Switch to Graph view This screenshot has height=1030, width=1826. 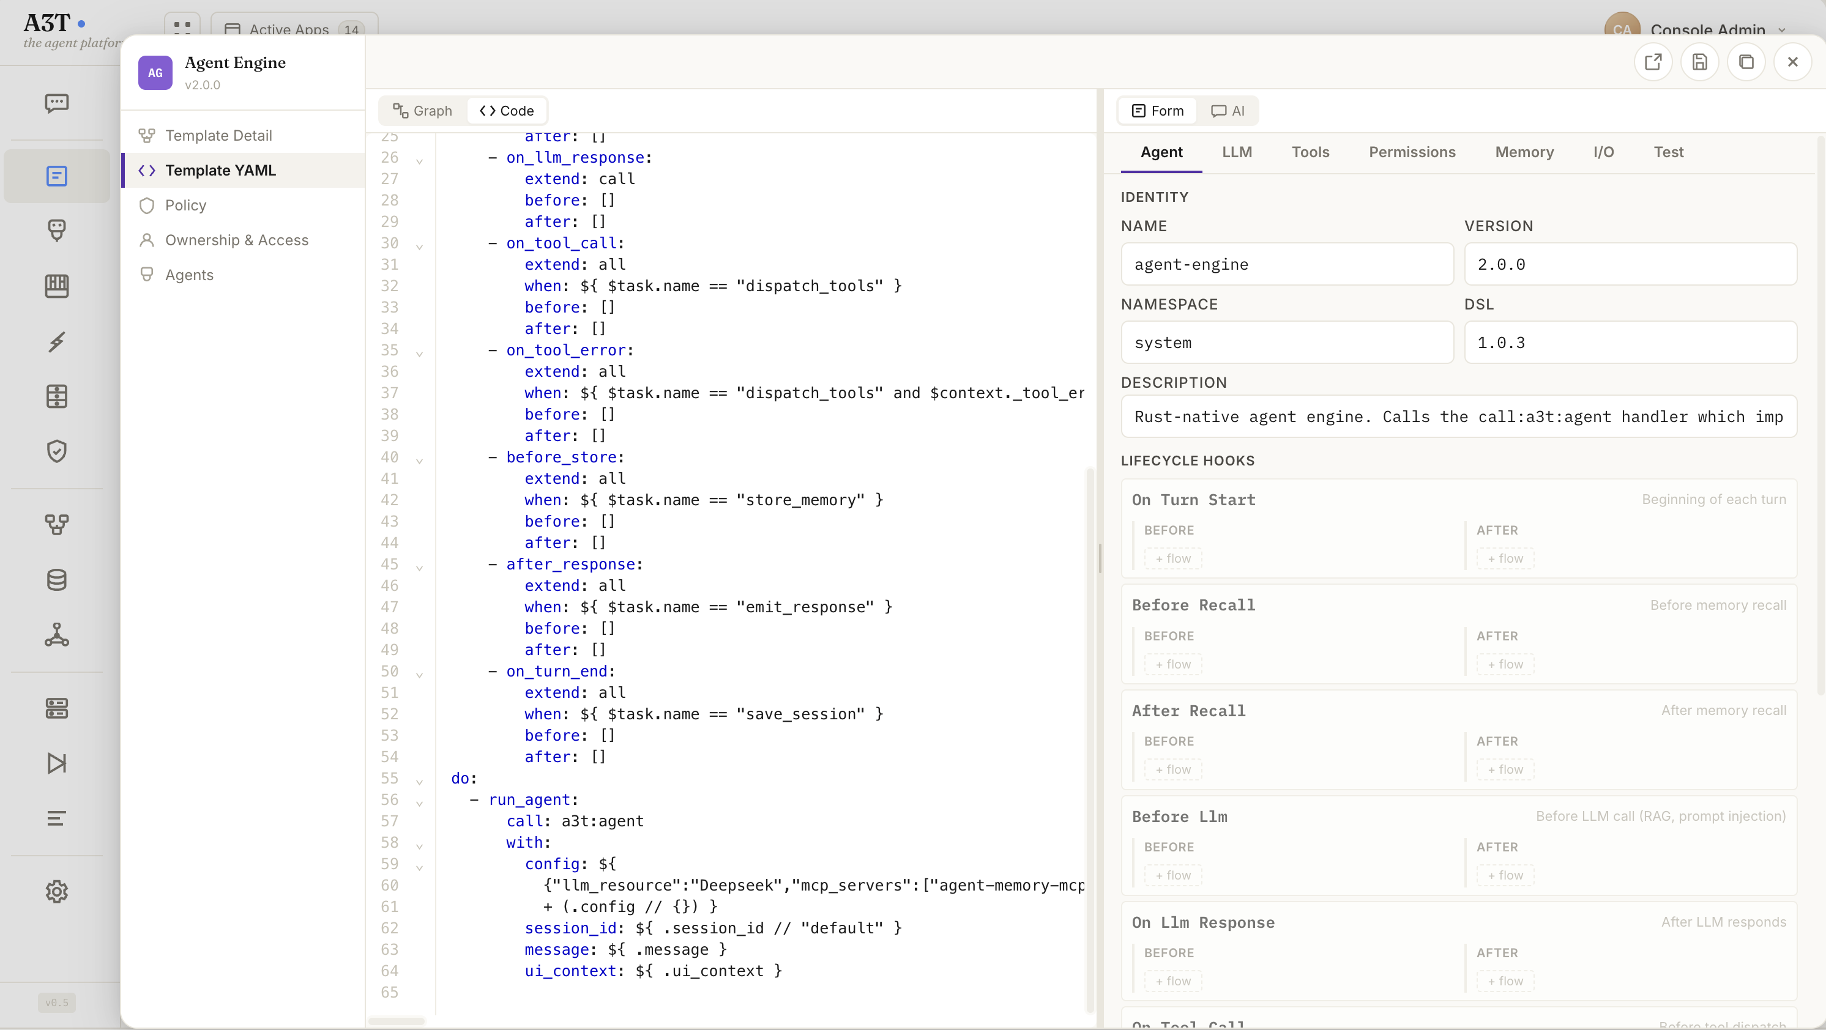pos(423,111)
